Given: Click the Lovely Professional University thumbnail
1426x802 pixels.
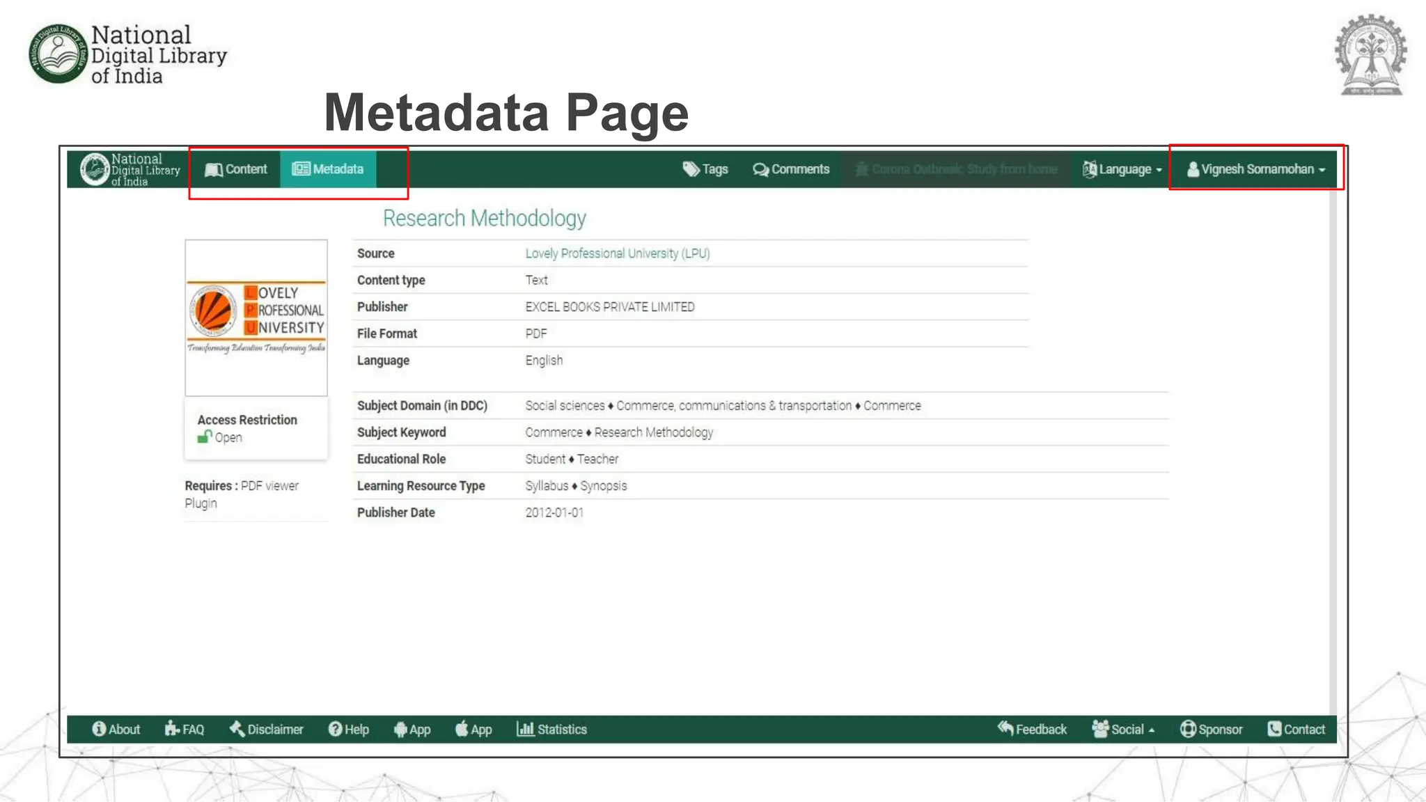Looking at the screenshot, I should point(256,318).
